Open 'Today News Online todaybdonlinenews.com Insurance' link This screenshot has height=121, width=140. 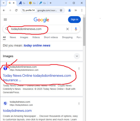pos(37,78)
